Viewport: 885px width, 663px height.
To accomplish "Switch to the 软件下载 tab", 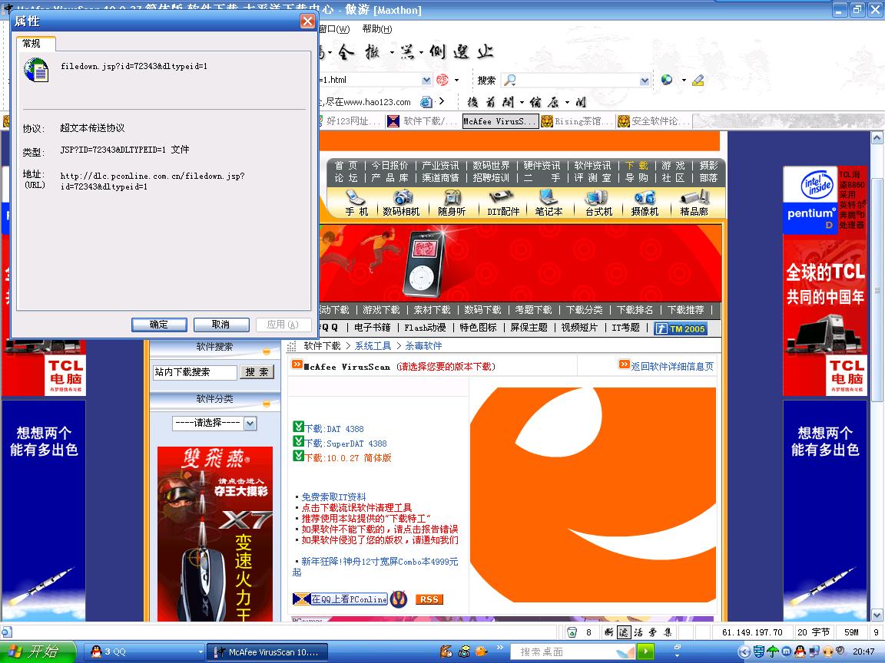I will click(x=423, y=121).
